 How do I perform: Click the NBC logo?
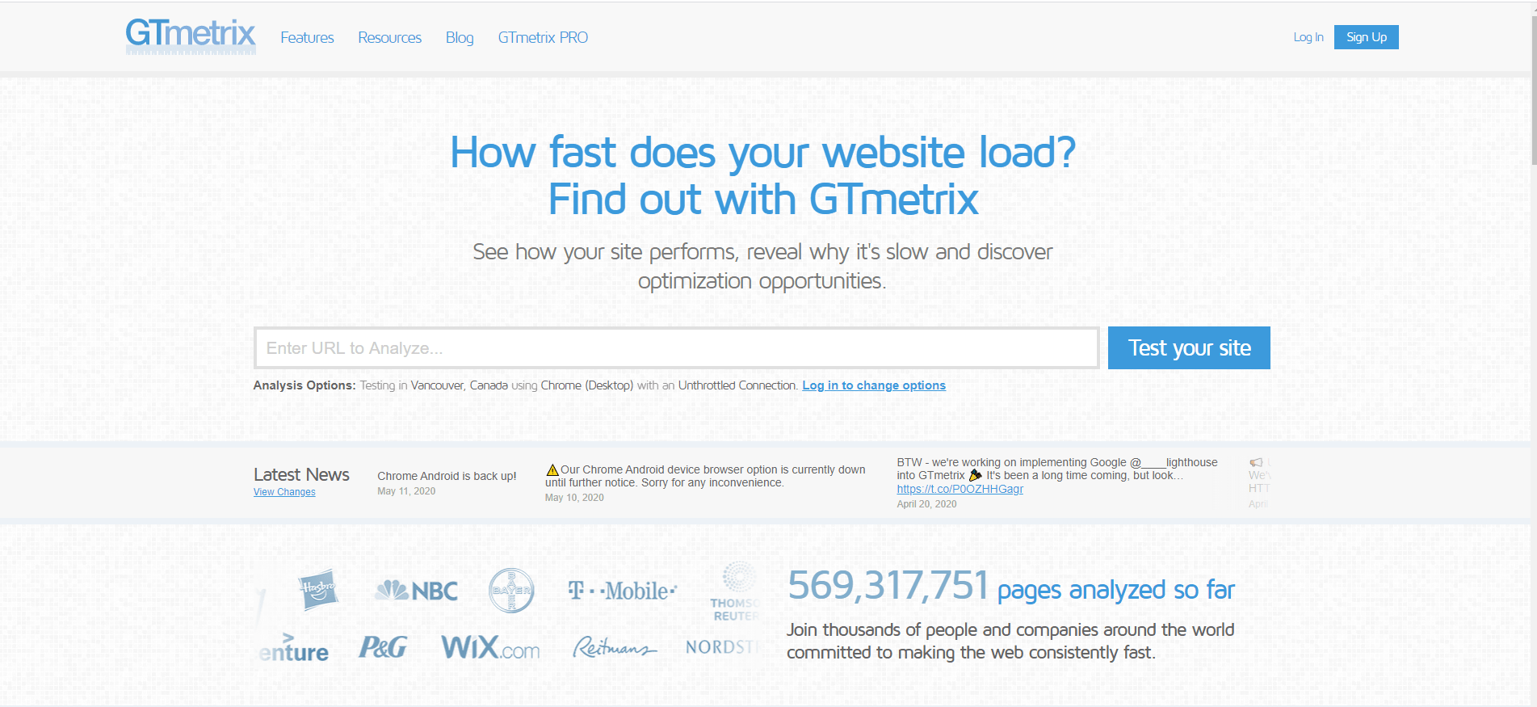coord(417,591)
